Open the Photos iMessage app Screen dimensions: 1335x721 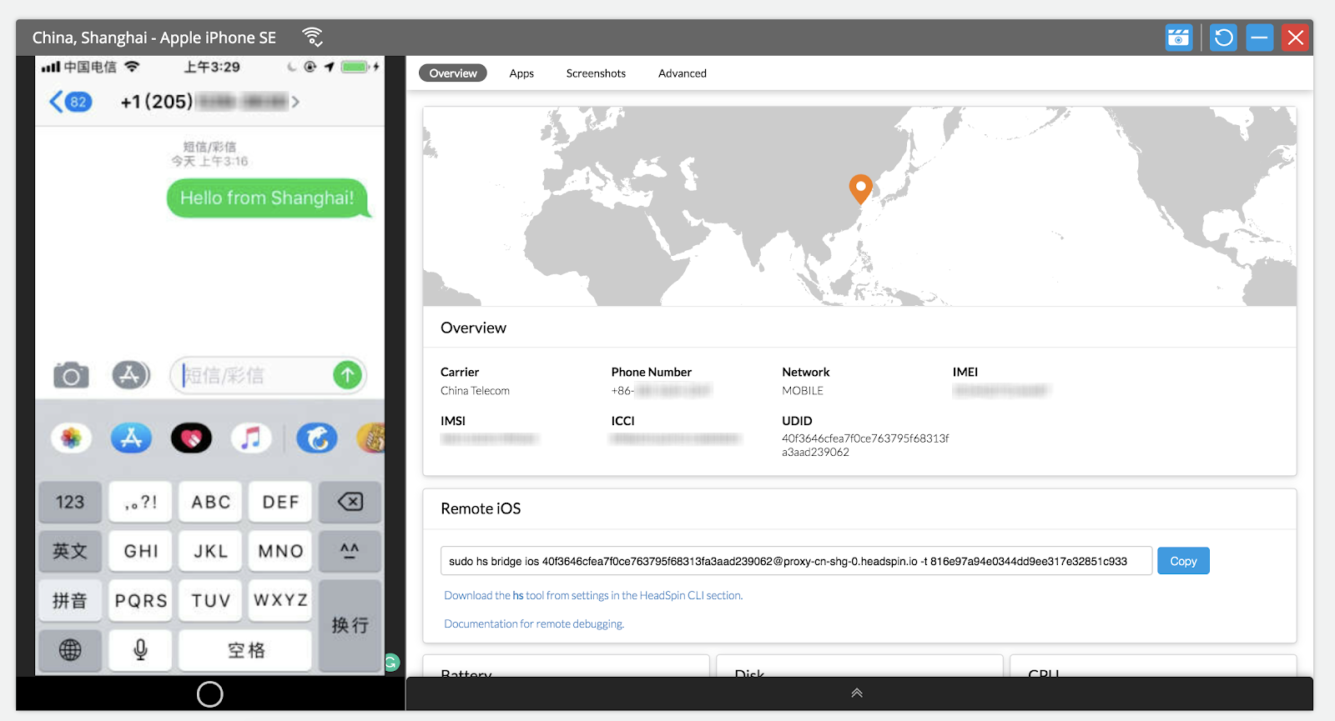point(72,438)
